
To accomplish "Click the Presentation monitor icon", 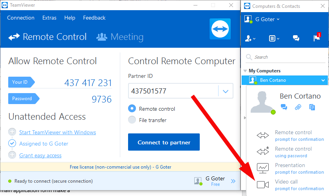I will 263,168.
